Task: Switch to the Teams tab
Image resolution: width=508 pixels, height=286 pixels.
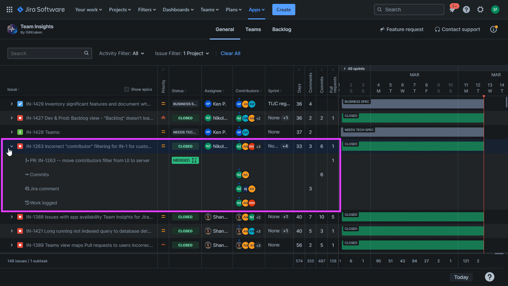Action: (253, 29)
